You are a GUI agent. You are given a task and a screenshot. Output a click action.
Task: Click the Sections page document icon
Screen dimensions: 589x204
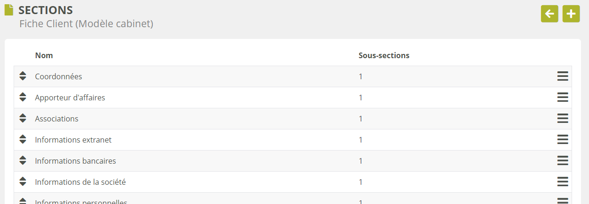coord(9,10)
